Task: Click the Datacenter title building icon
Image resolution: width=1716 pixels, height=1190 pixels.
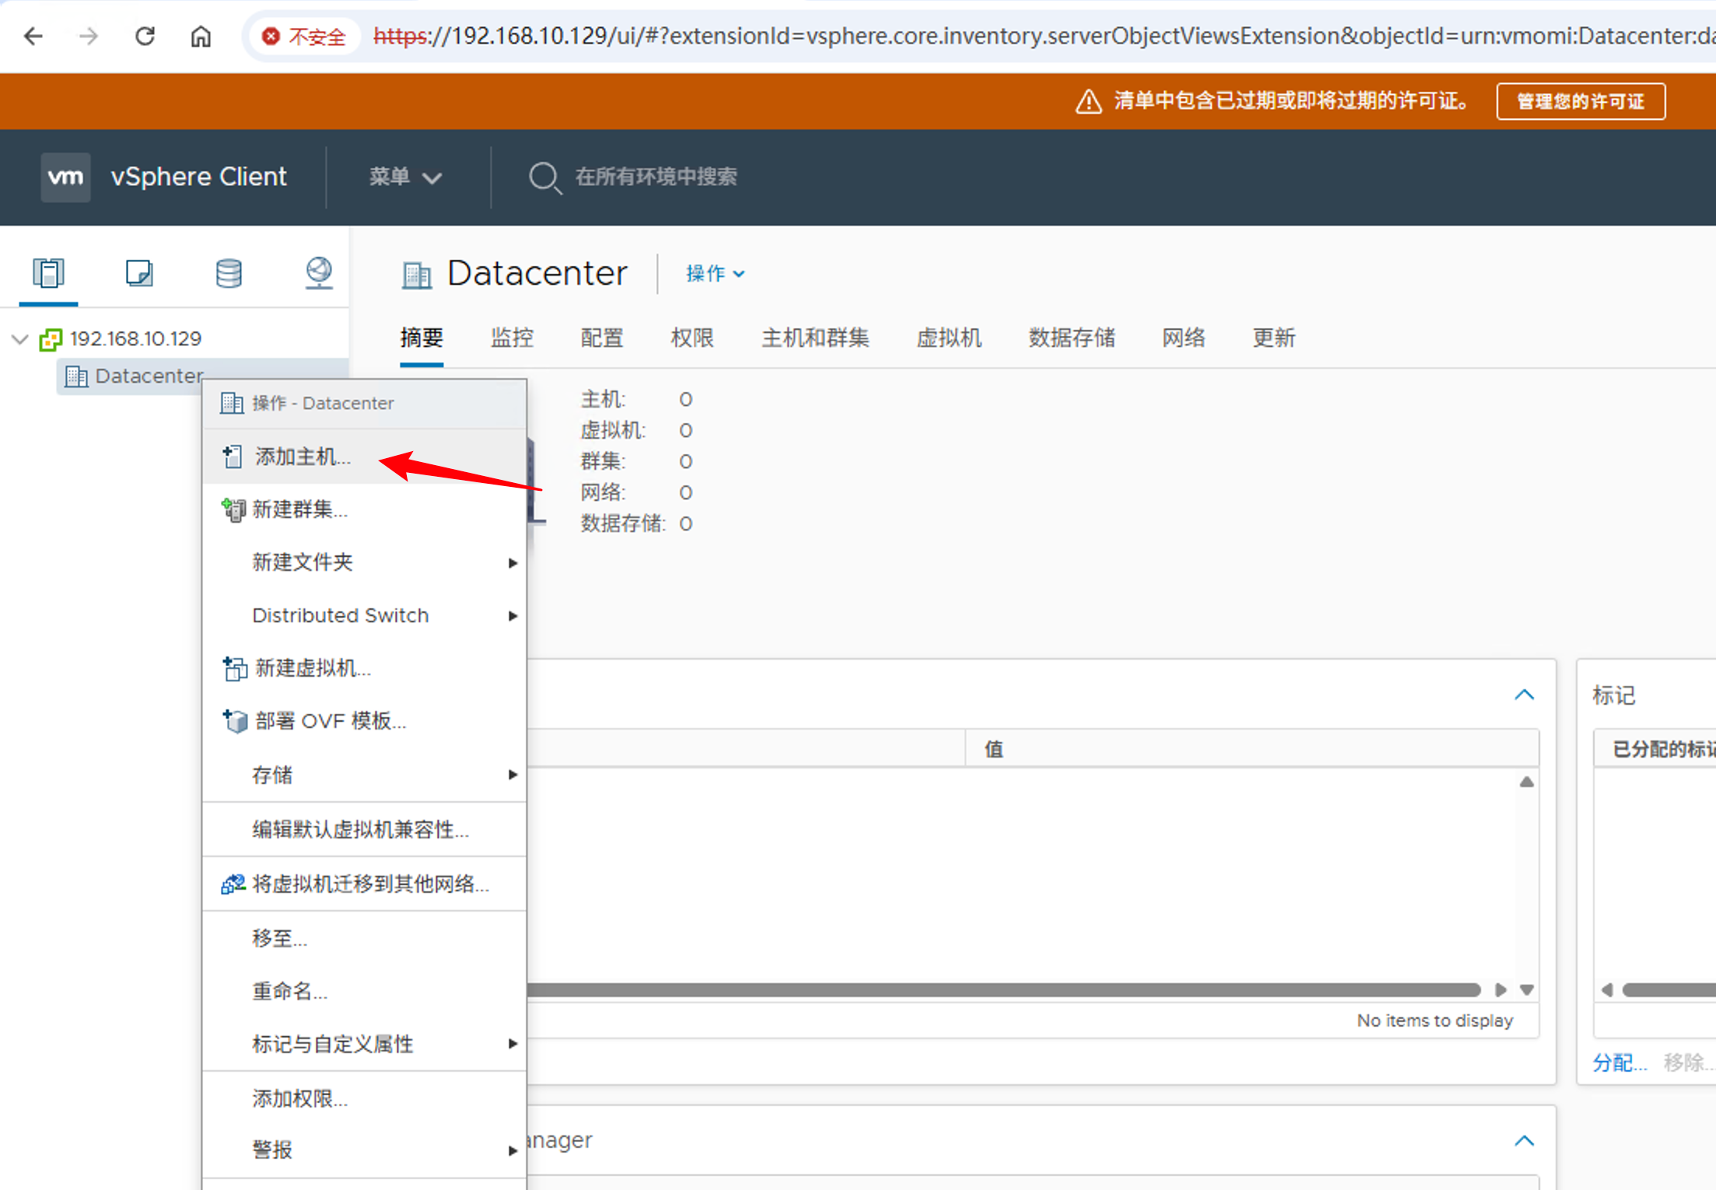Action: [417, 275]
